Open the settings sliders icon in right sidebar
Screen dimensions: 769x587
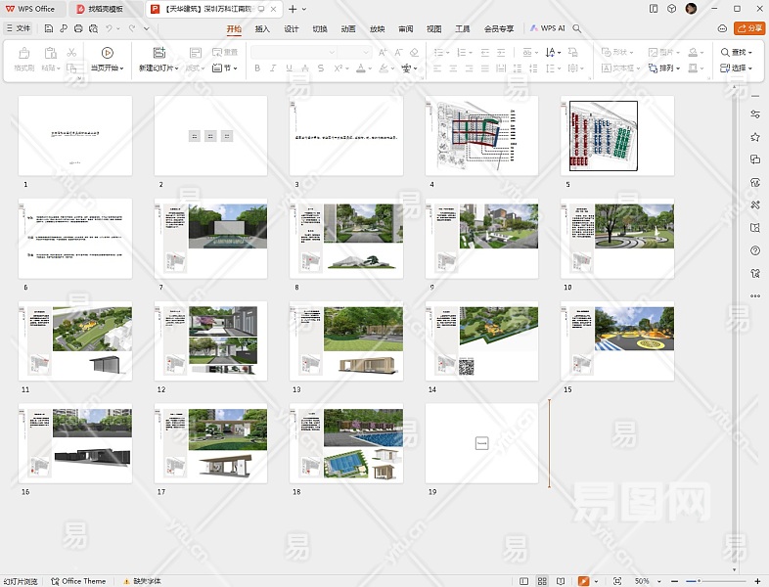point(754,114)
